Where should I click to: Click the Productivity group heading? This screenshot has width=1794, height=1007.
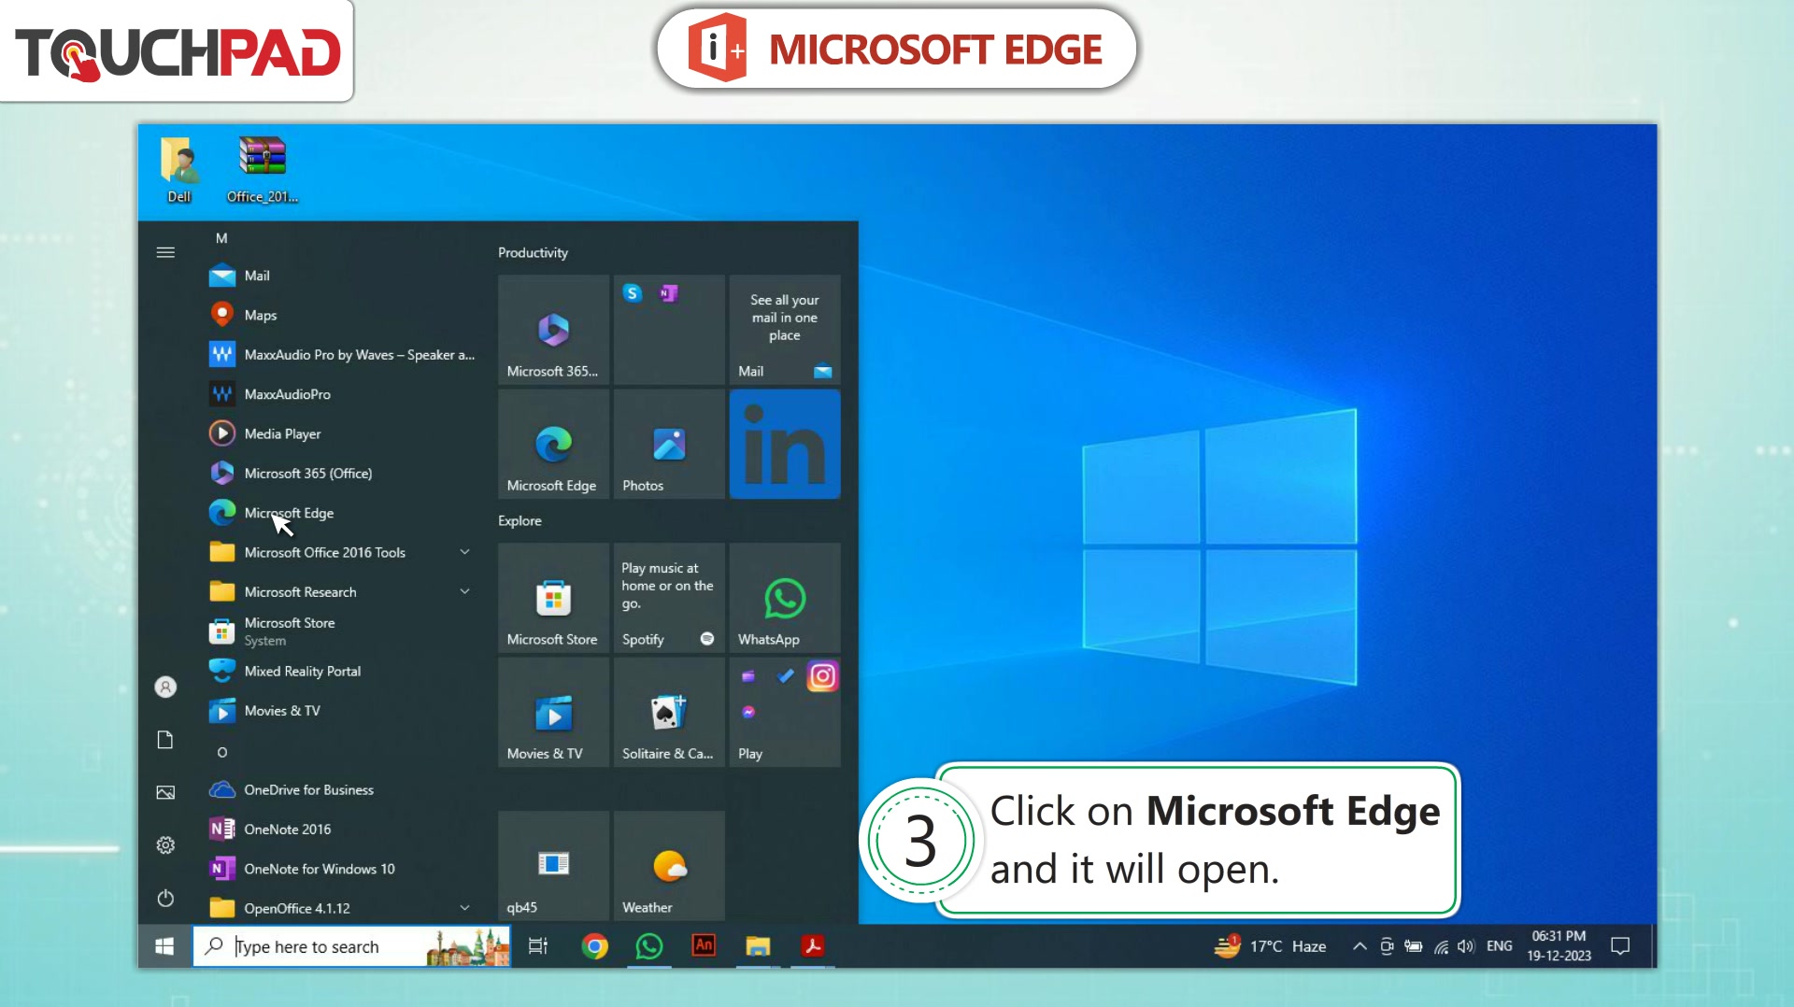pyautogui.click(x=533, y=253)
